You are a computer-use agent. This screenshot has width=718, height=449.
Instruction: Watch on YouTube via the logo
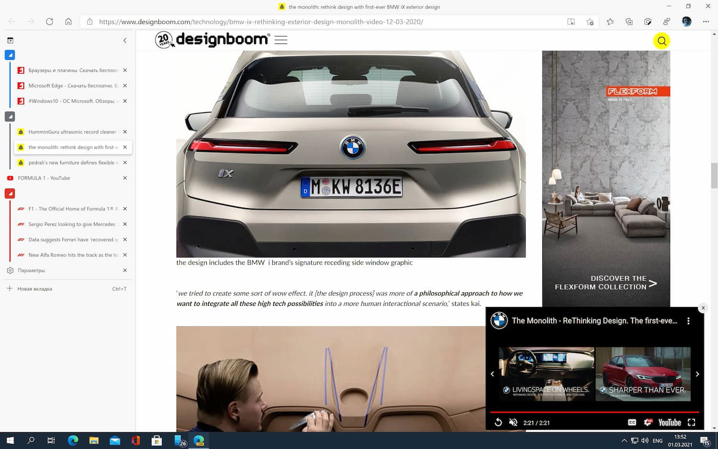(x=669, y=422)
